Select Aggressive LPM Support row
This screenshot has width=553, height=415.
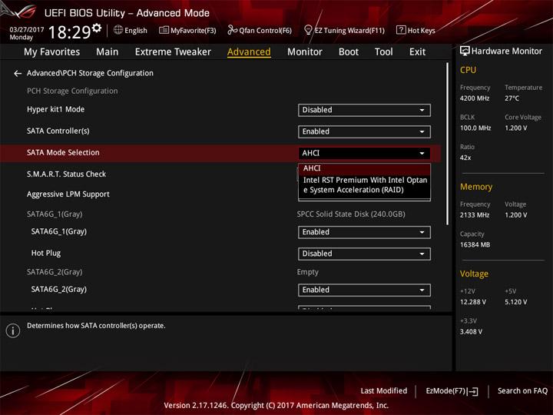[x=68, y=194]
